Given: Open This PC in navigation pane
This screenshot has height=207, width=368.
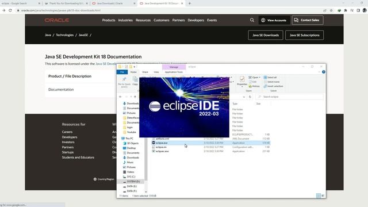Looking at the screenshot, I should coord(127,139).
